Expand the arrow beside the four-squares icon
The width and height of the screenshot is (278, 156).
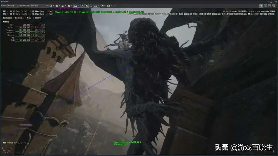point(99,6)
